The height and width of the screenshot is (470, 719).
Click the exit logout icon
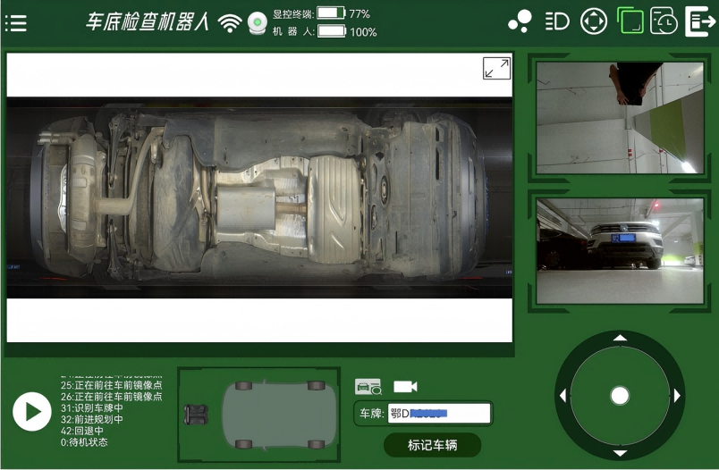(699, 21)
